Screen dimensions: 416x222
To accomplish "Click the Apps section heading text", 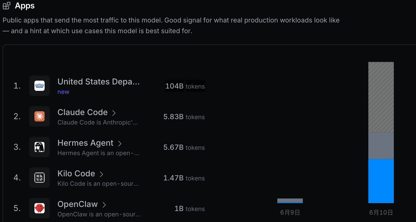I will (25, 6).
